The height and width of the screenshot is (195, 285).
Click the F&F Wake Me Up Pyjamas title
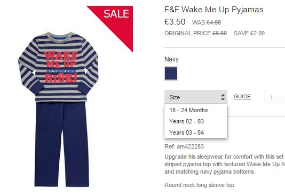point(213,10)
